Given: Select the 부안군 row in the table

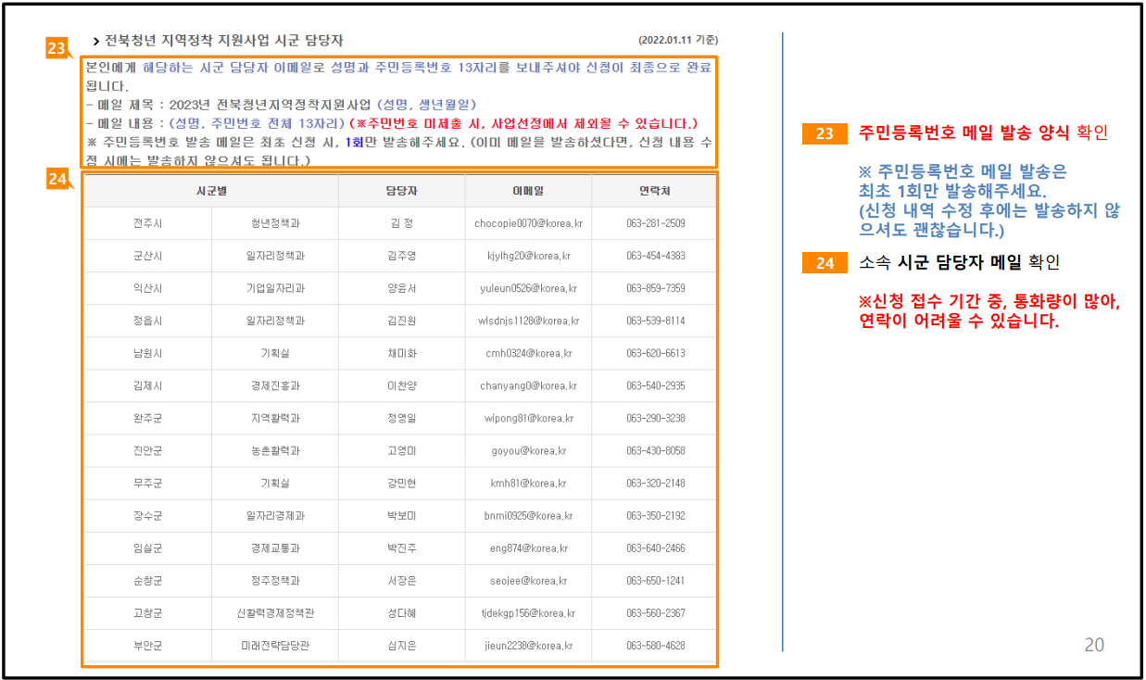Looking at the screenshot, I should pos(148,645).
